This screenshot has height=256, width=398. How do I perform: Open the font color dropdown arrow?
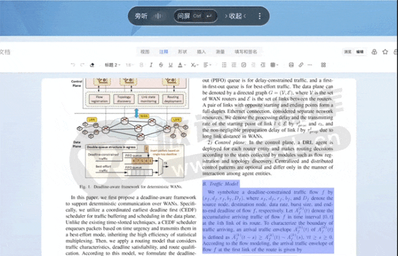click(185, 65)
